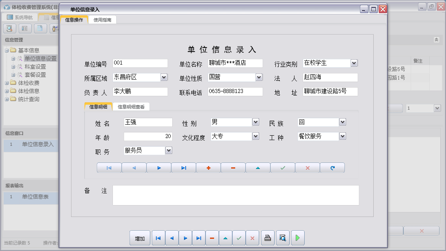The height and width of the screenshot is (251, 446).
Task: Open the 行业类别 dropdown
Action: tap(354, 63)
